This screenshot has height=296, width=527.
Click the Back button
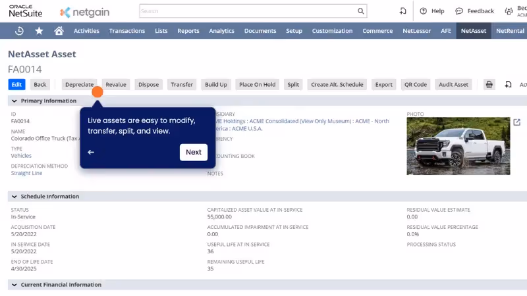40,85
